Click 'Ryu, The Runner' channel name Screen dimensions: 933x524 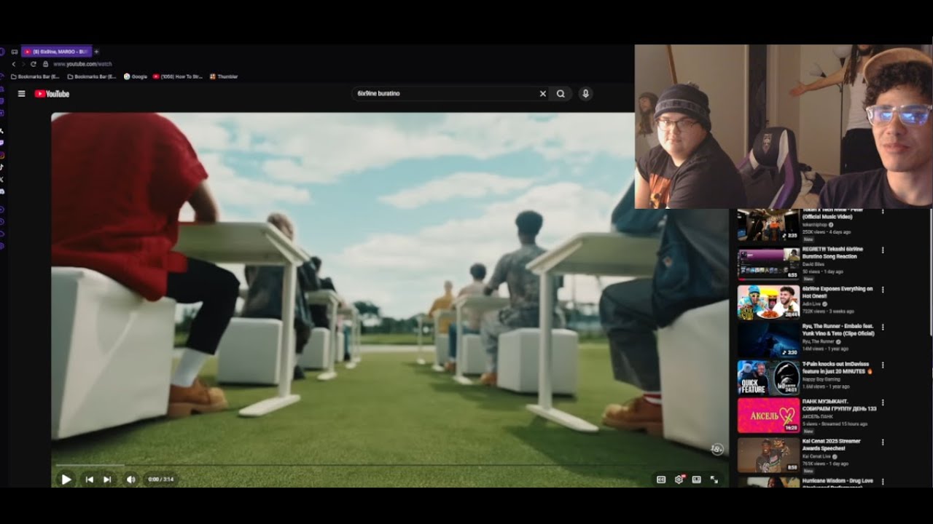pos(819,341)
